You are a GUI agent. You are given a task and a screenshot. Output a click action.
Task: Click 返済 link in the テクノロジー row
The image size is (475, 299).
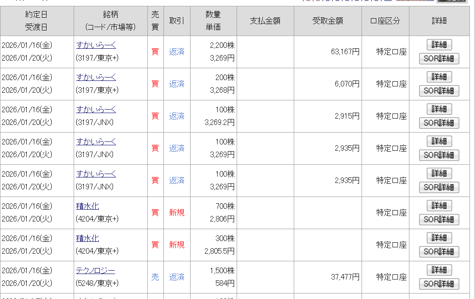177,277
